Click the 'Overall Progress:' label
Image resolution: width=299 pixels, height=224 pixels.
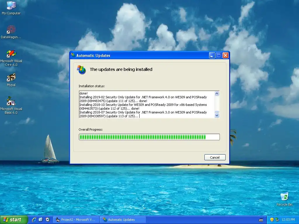(x=91, y=129)
